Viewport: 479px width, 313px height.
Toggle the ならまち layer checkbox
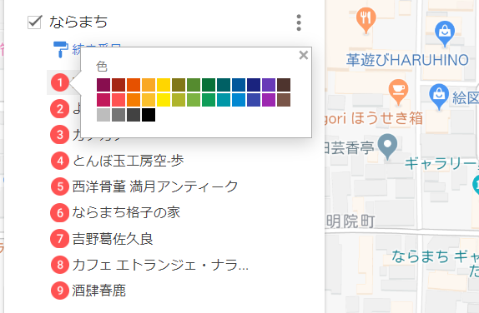tap(34, 22)
